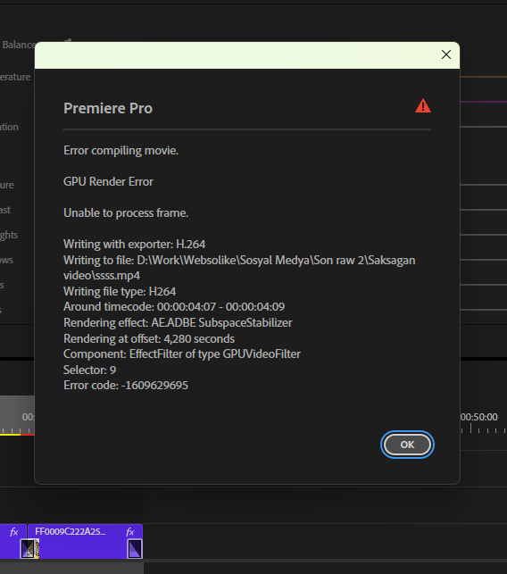This screenshot has height=574, width=507.
Task: Click the Temperature slider track
Action: 483,77
